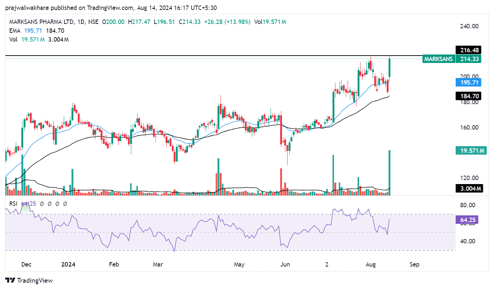494x289 pixels.
Task: Click the green 19.571M volume axis label
Action: click(471, 150)
